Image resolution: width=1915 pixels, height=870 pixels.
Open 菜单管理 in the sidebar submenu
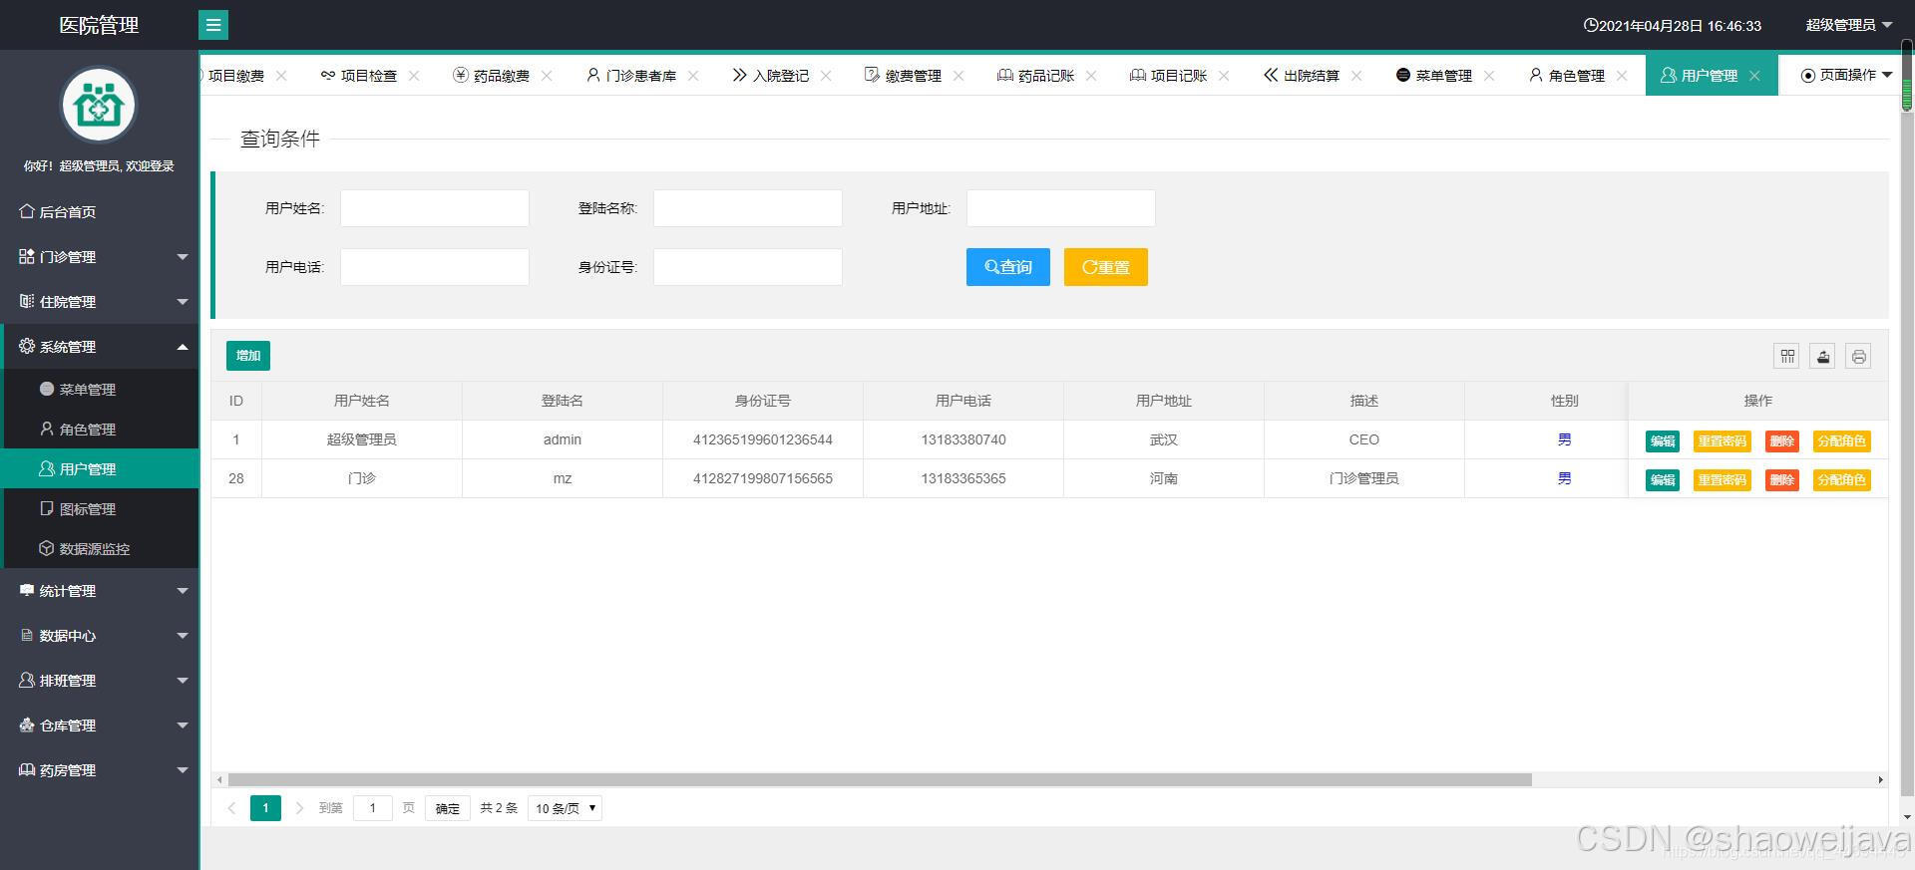click(x=100, y=389)
